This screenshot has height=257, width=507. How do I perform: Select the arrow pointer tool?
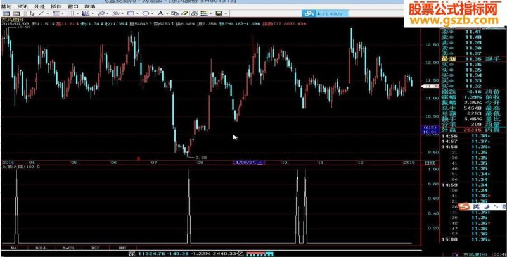32,13
